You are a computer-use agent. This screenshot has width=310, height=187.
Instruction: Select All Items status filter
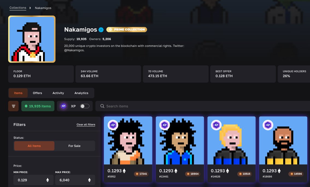click(x=34, y=146)
